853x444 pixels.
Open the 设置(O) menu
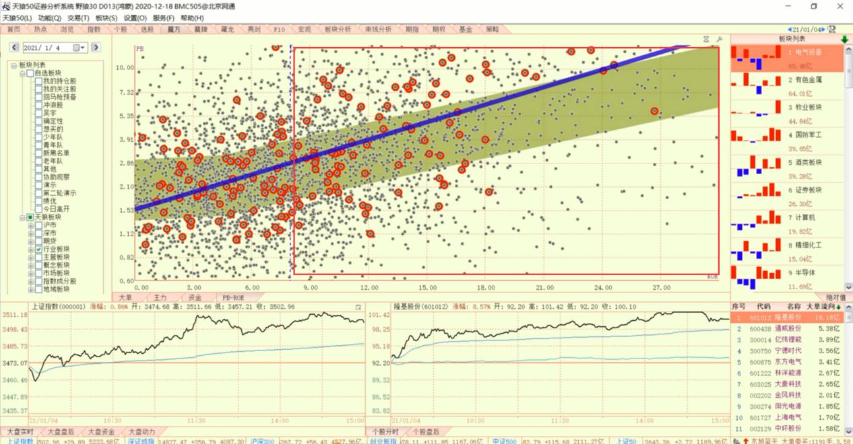click(x=135, y=18)
